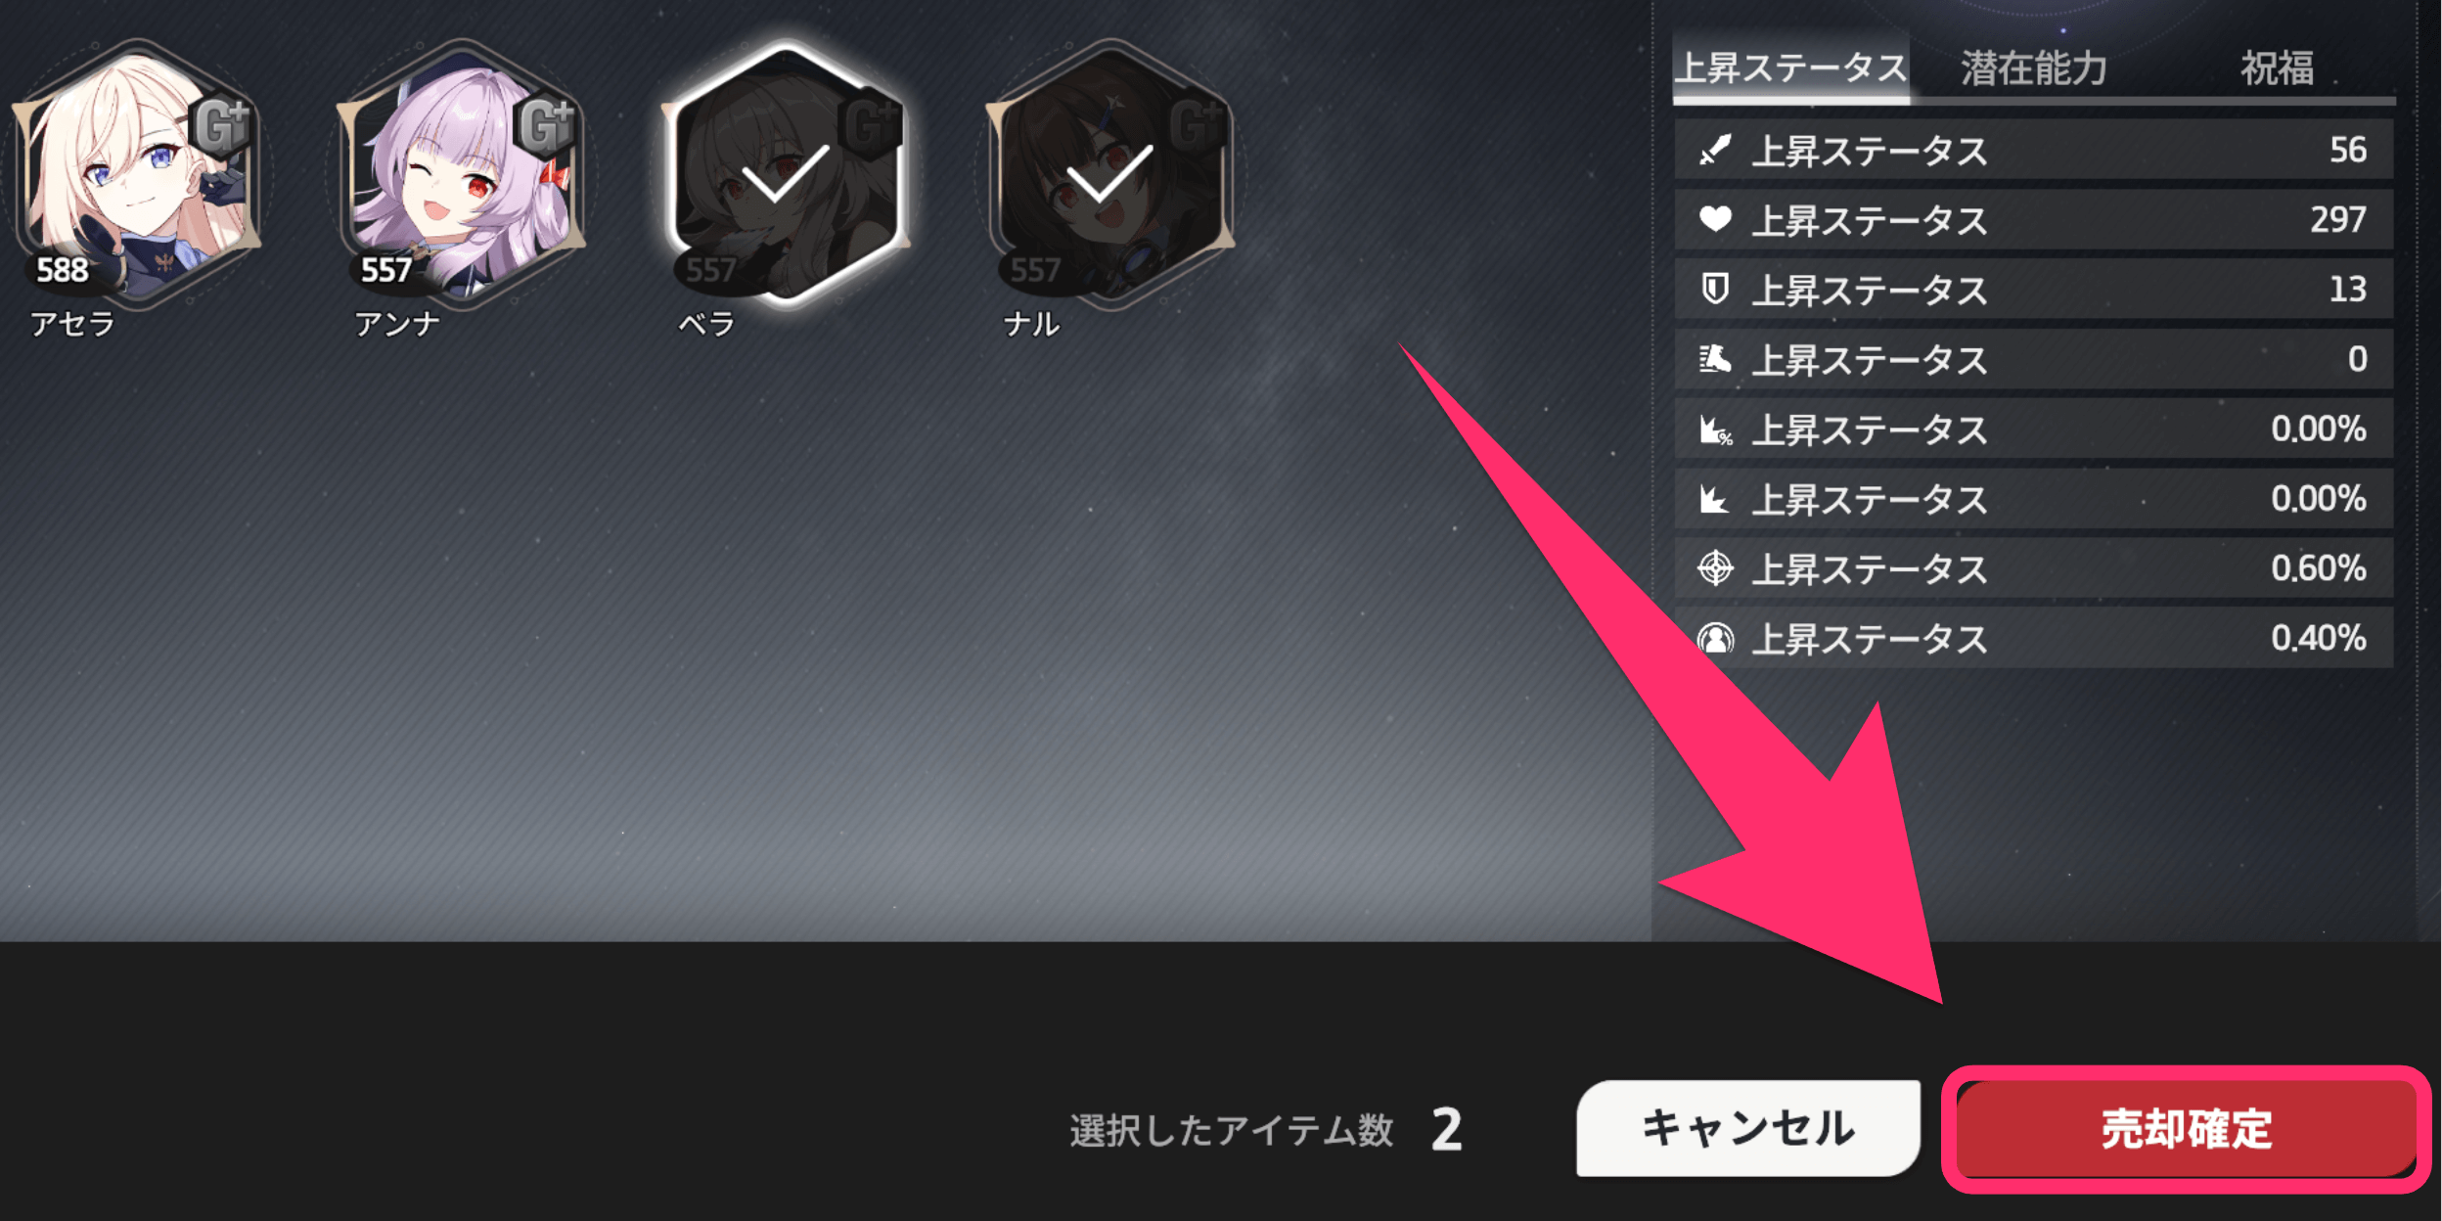Click the crosshair accuracy stat icon

(x=1714, y=567)
